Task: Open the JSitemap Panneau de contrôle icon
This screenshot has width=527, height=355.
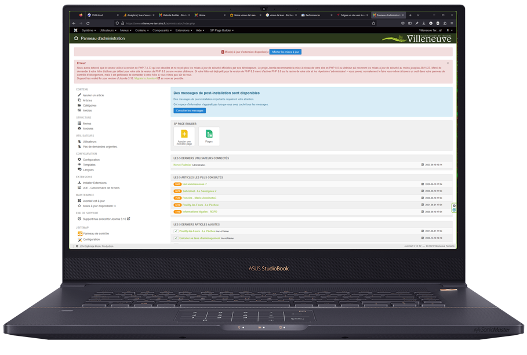Action: click(x=79, y=233)
